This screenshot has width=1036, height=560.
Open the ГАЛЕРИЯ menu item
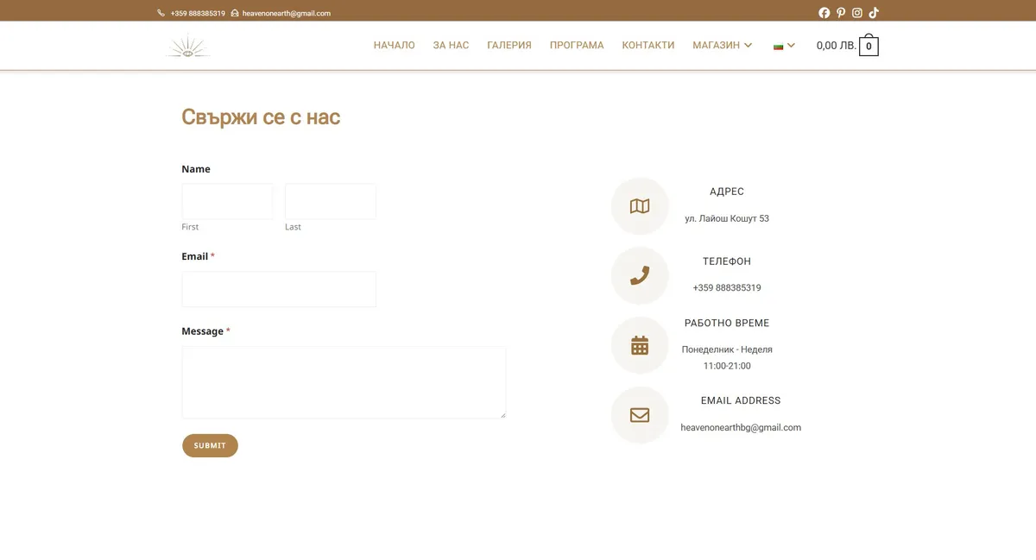pyautogui.click(x=509, y=45)
